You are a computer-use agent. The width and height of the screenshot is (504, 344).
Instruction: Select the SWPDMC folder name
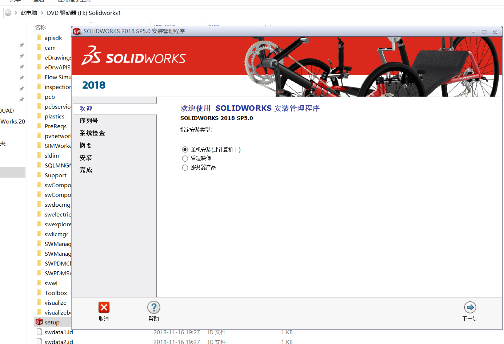click(58, 263)
